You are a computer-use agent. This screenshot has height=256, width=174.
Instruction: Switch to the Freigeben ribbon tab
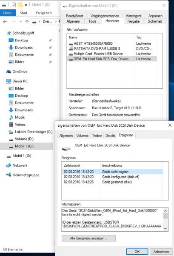(x=44, y=13)
